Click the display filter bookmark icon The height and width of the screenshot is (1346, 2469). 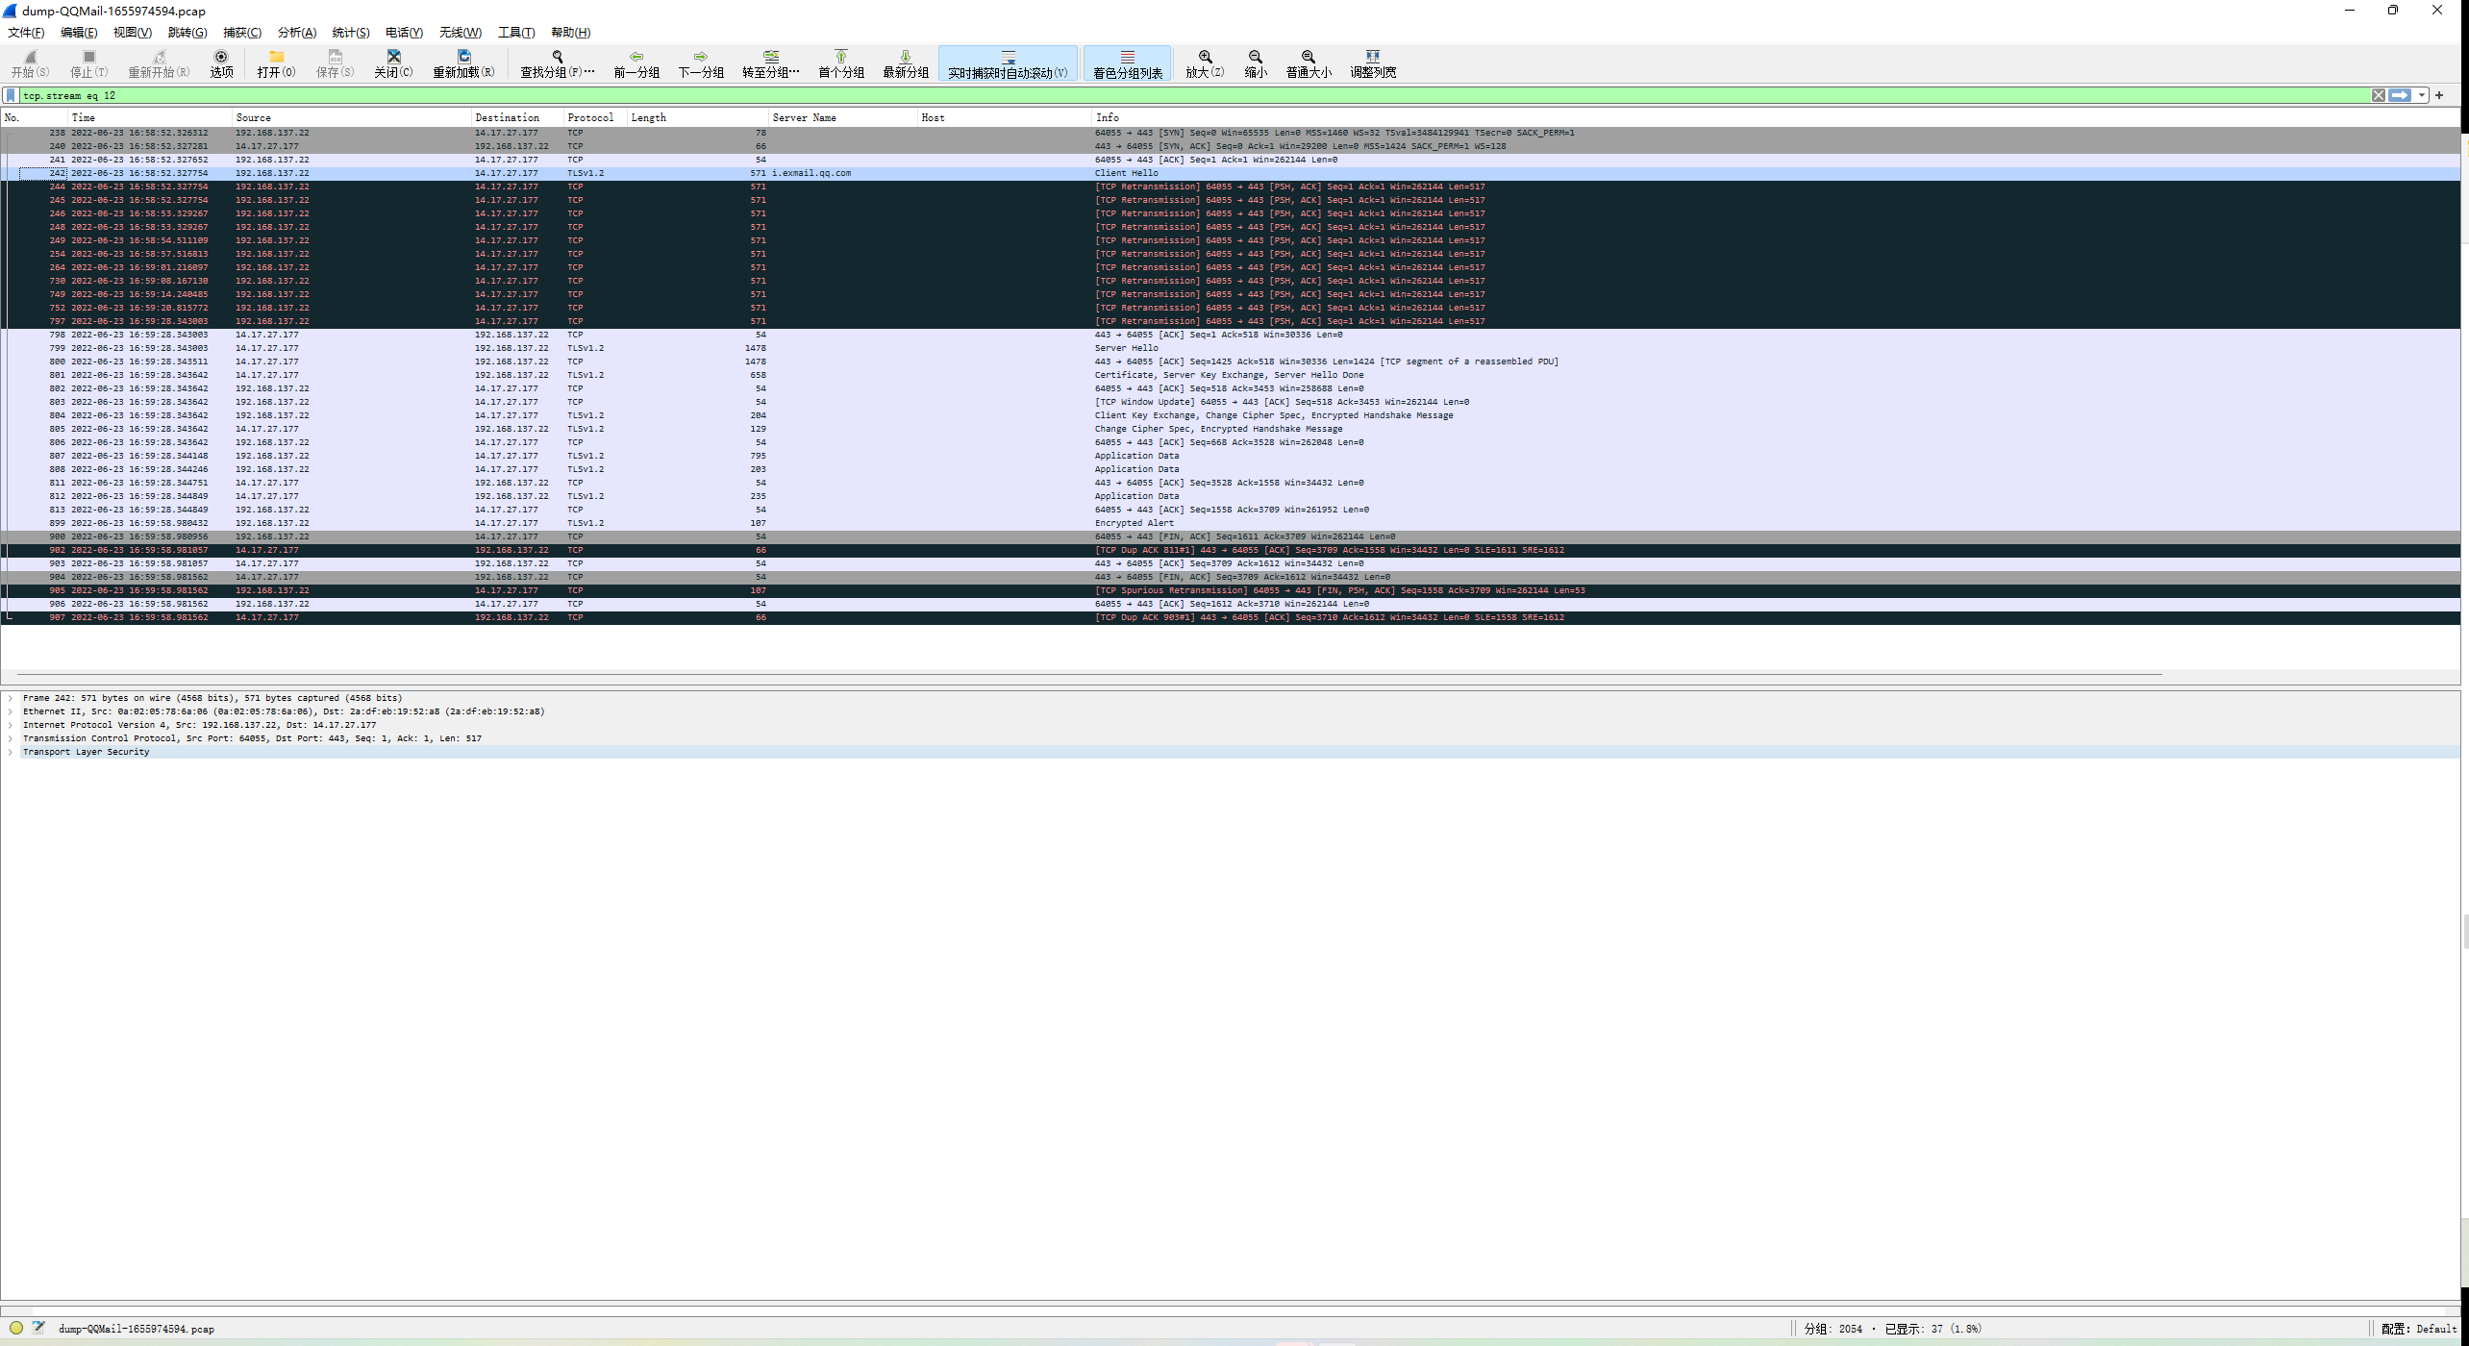pyautogui.click(x=11, y=95)
